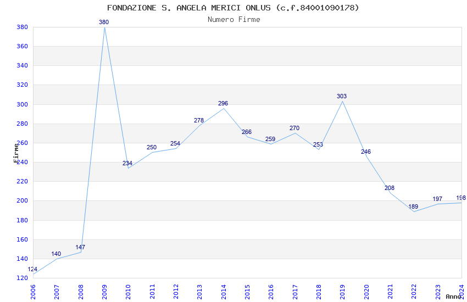The height and width of the screenshot is (302, 467).
Task: Click the data label 254
Action: pos(175,143)
